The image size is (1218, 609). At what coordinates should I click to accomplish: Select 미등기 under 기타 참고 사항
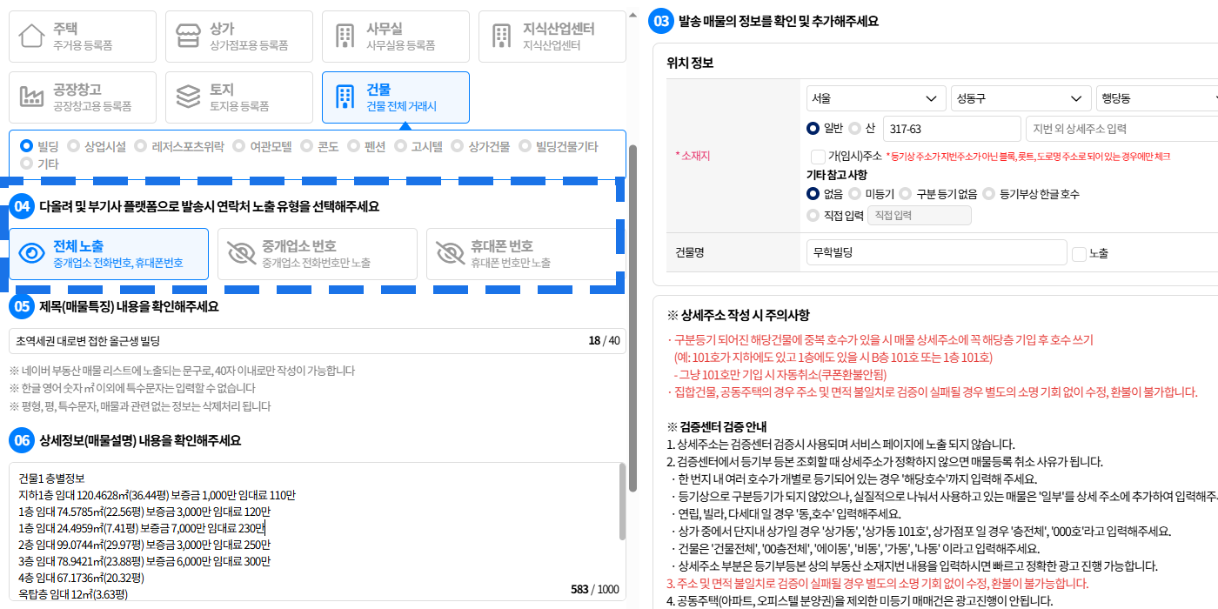point(855,194)
